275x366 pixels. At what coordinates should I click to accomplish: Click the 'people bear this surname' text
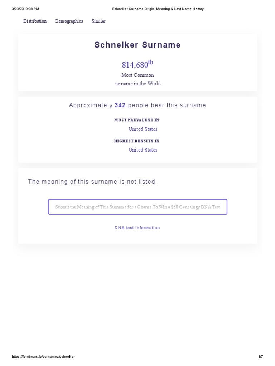167,105
